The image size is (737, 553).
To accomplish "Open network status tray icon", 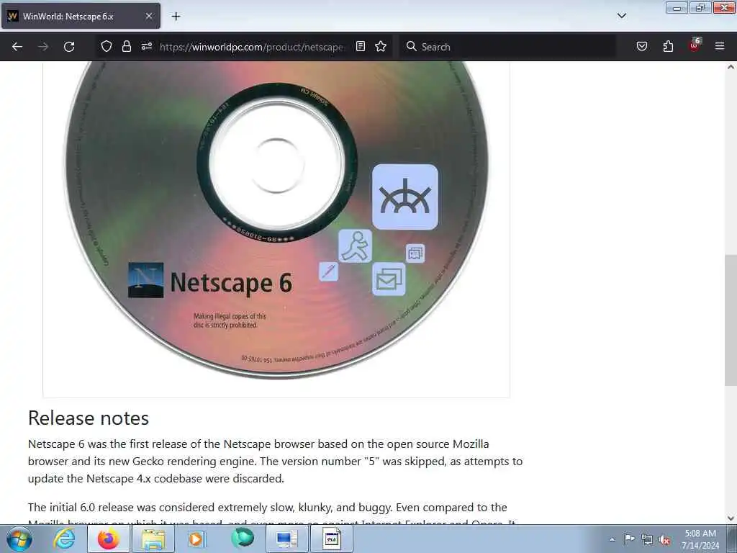I will pyautogui.click(x=647, y=539).
